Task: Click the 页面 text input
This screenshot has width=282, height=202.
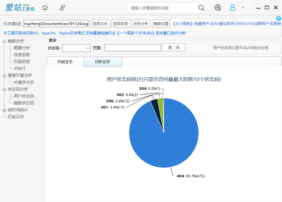Action: pos(133,48)
